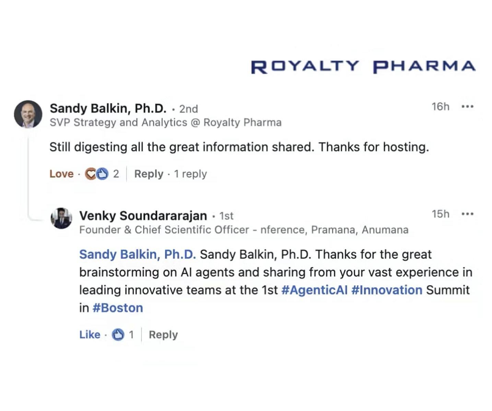Open the #Boston hashtag
This screenshot has width=492, height=411.
118,308
